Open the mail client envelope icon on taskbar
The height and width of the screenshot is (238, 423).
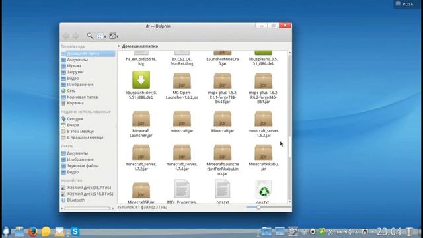pyautogui.click(x=59, y=231)
